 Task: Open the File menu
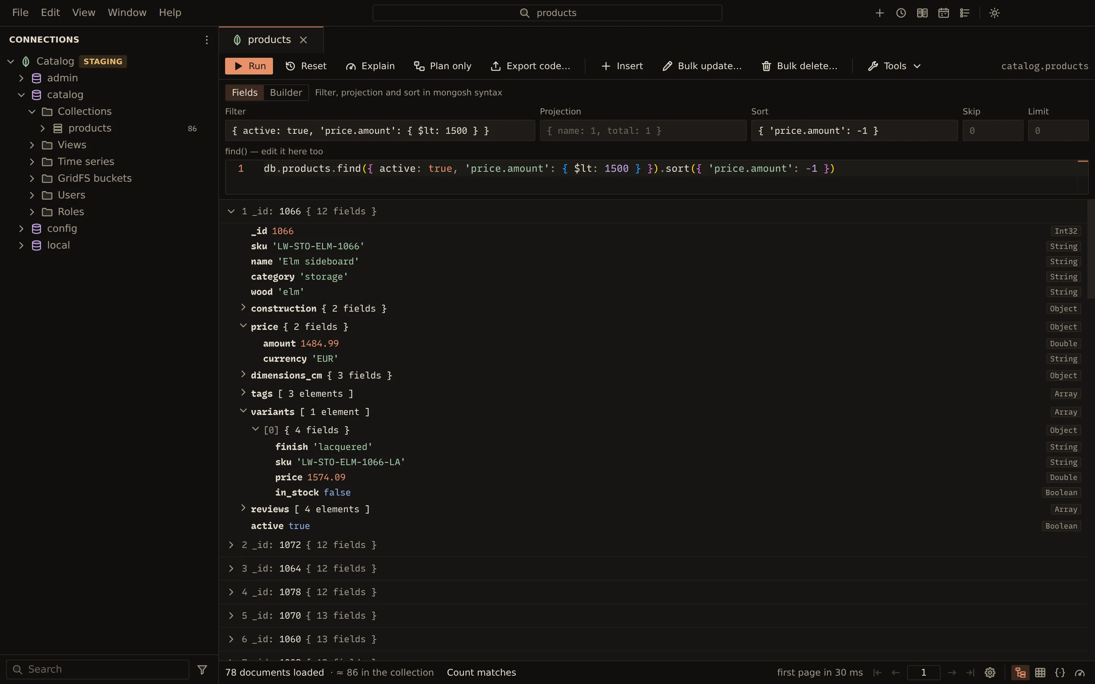click(x=21, y=13)
